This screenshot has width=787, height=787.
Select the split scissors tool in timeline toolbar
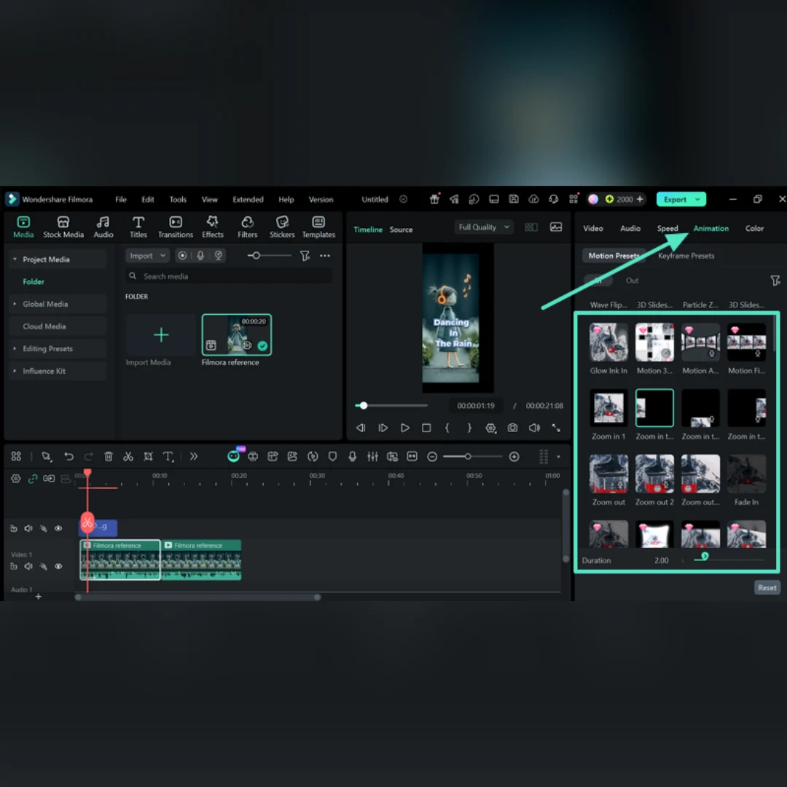click(x=128, y=456)
